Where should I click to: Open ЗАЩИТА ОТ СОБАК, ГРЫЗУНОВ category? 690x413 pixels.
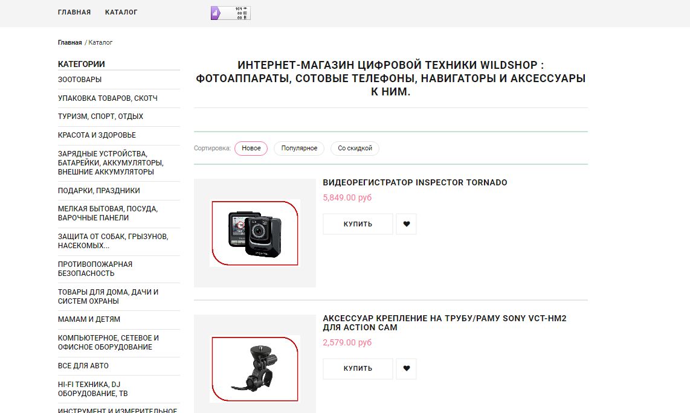click(113, 241)
